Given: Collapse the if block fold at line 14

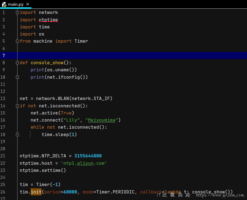Looking at the screenshot, I should point(17,106).
